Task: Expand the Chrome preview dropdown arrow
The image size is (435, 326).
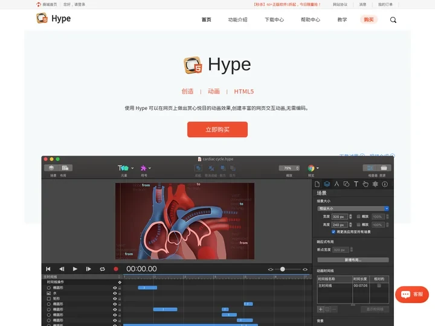Action: (318, 168)
